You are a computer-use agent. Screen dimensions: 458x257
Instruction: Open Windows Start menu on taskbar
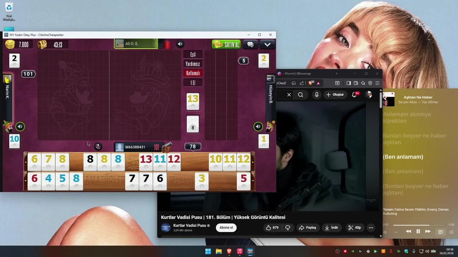point(208,251)
